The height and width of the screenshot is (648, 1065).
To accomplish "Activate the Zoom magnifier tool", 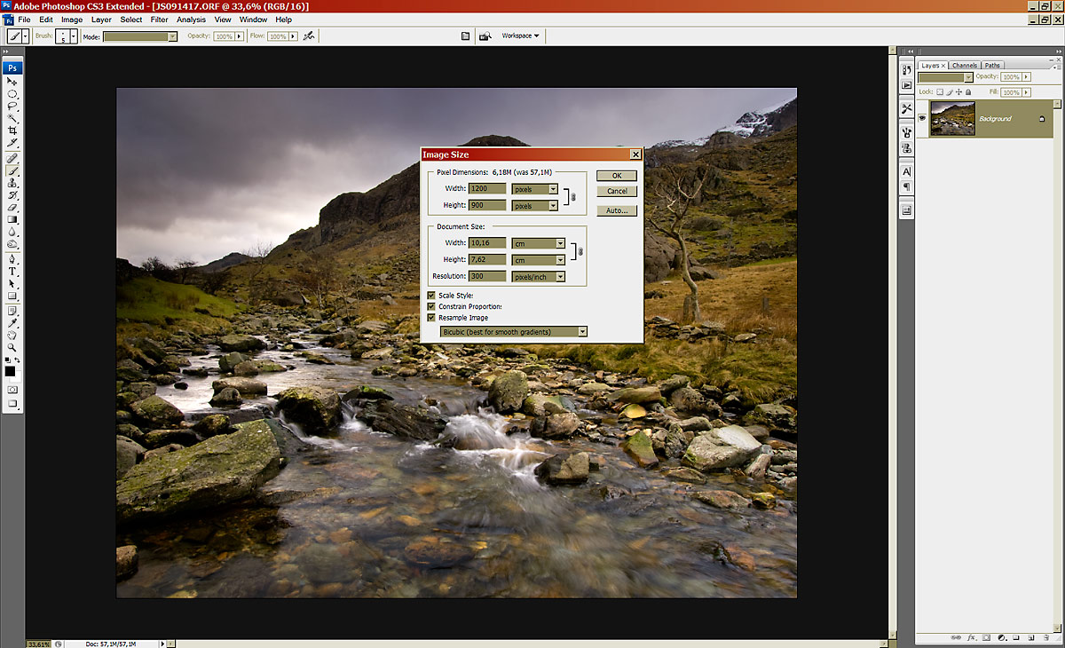I will click(x=12, y=348).
